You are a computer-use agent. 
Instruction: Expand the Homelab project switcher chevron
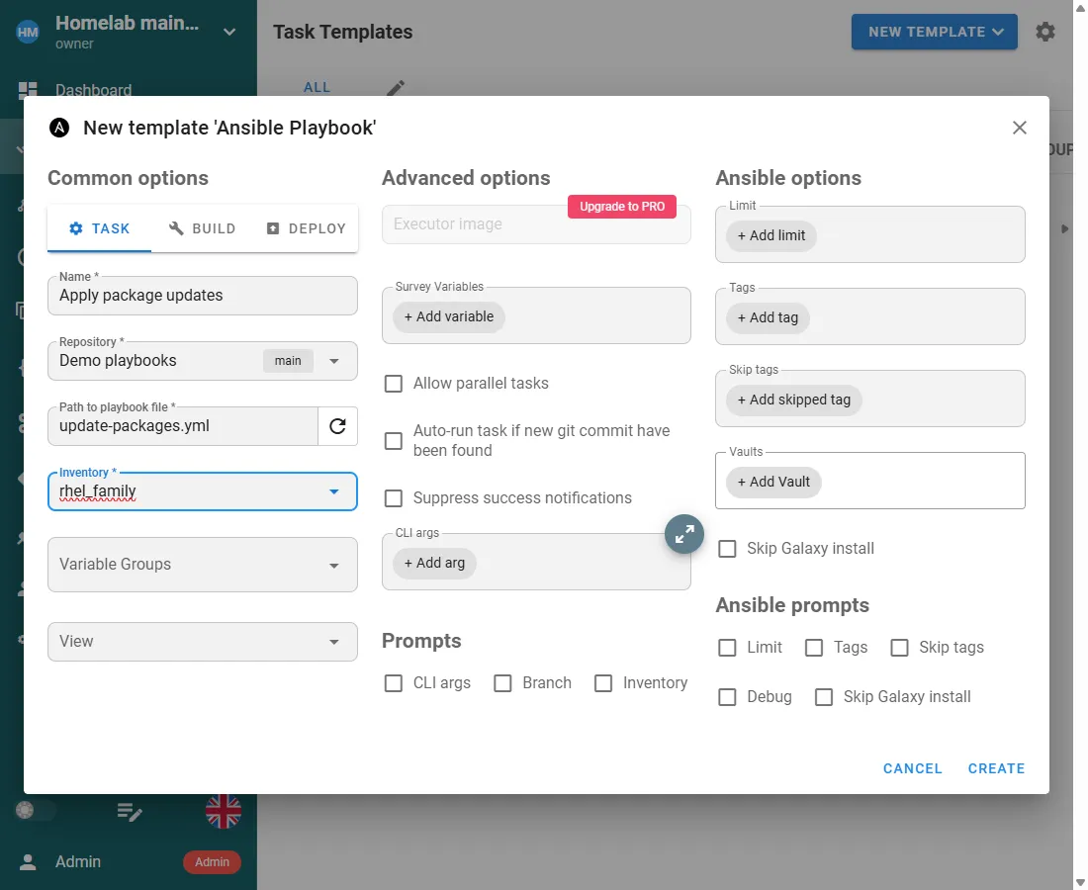(229, 32)
